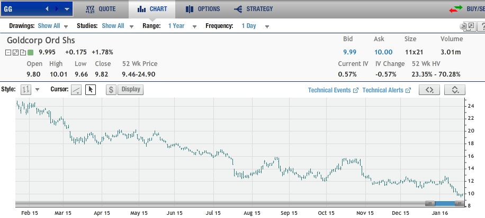The image size is (485, 218).
Task: Click the pop-out chart window icon
Action: coord(469,26)
